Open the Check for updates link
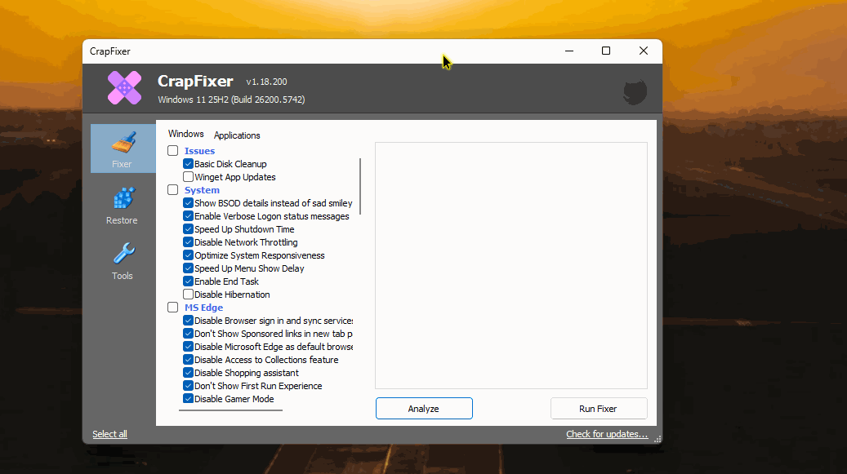The height and width of the screenshot is (474, 847). 607,434
